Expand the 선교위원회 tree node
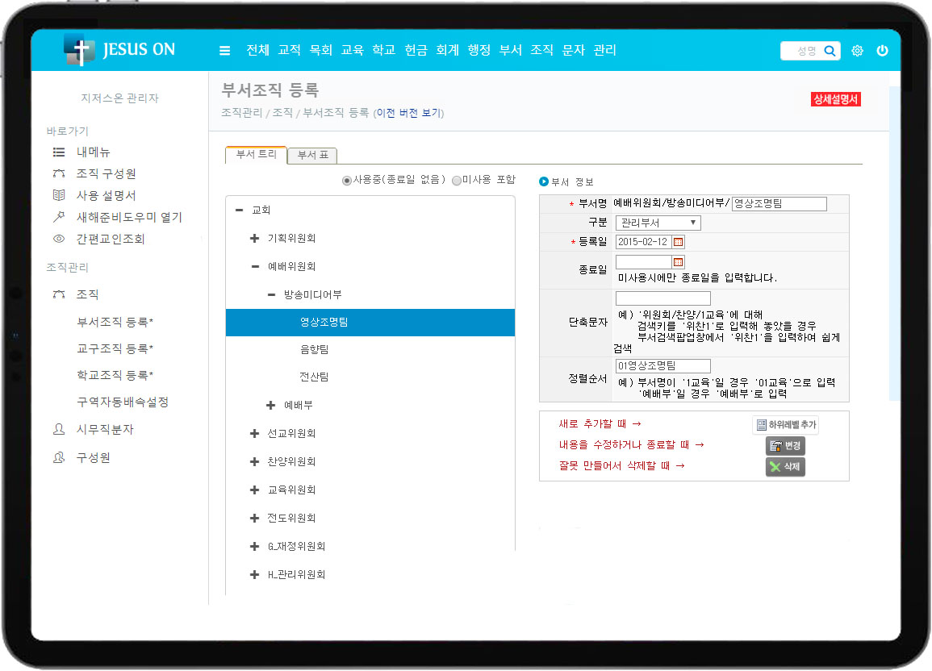932x671 pixels. pos(255,433)
